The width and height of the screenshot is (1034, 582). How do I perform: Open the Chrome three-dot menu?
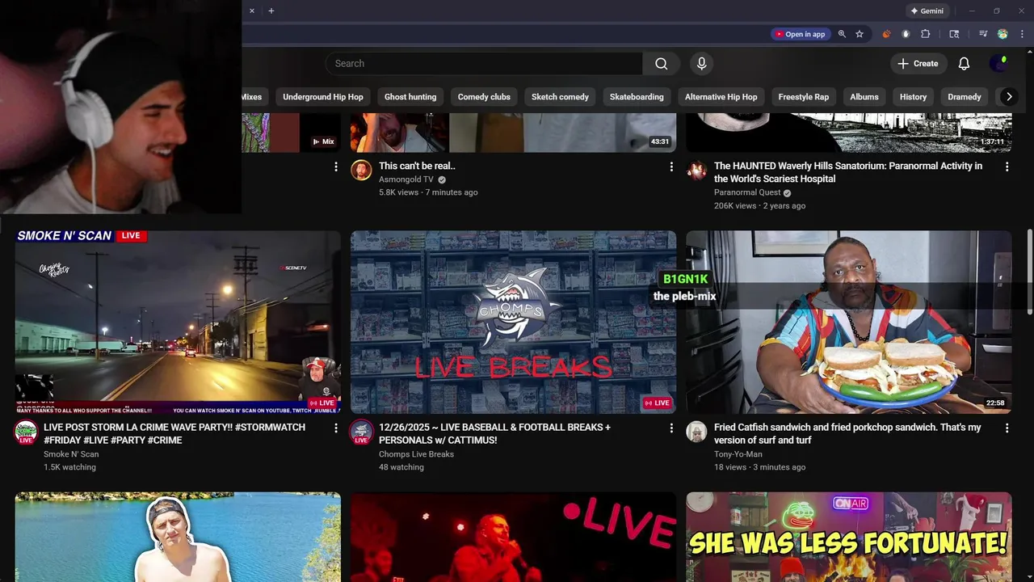(x=1022, y=34)
